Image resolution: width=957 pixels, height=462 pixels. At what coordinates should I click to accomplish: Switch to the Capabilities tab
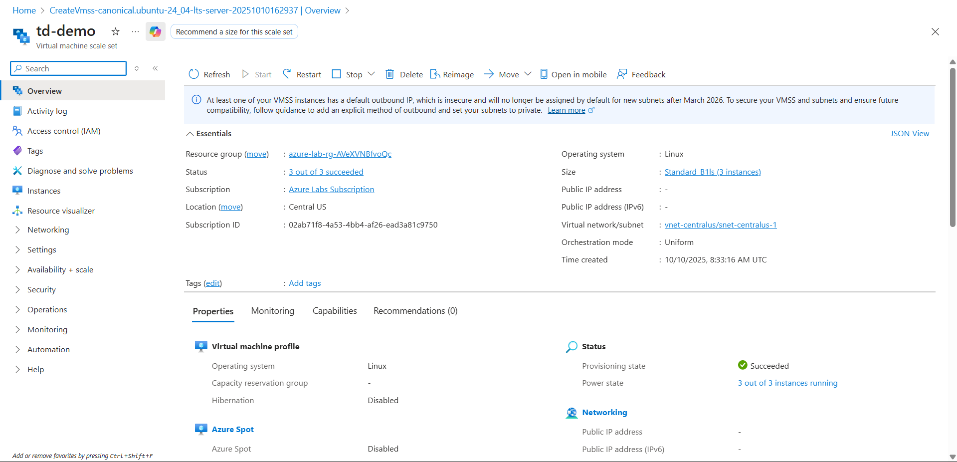point(335,311)
